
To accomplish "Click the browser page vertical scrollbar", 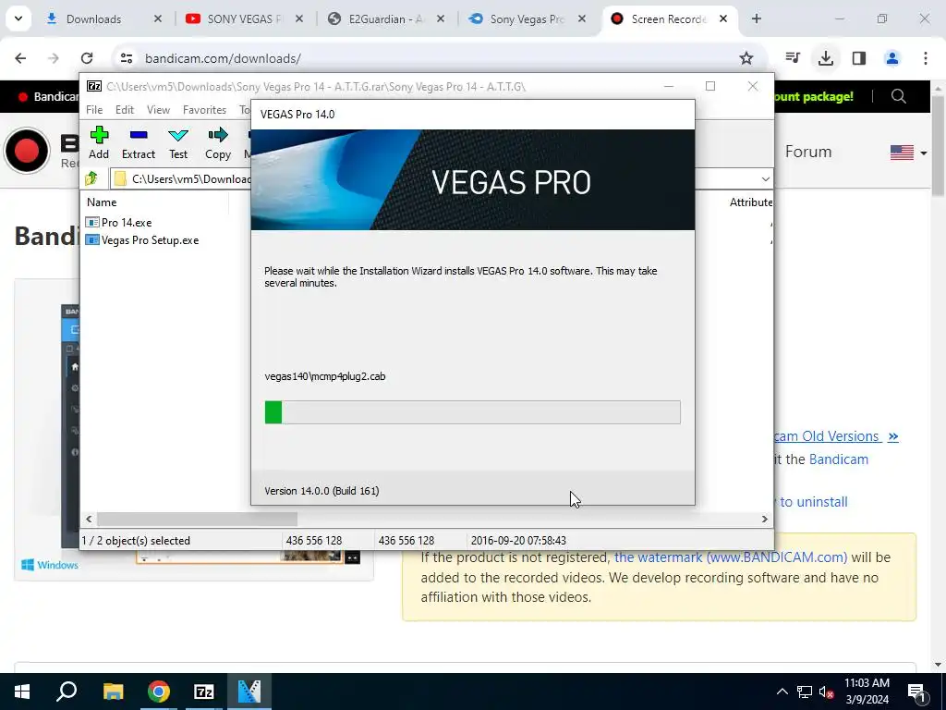I will coord(938,145).
